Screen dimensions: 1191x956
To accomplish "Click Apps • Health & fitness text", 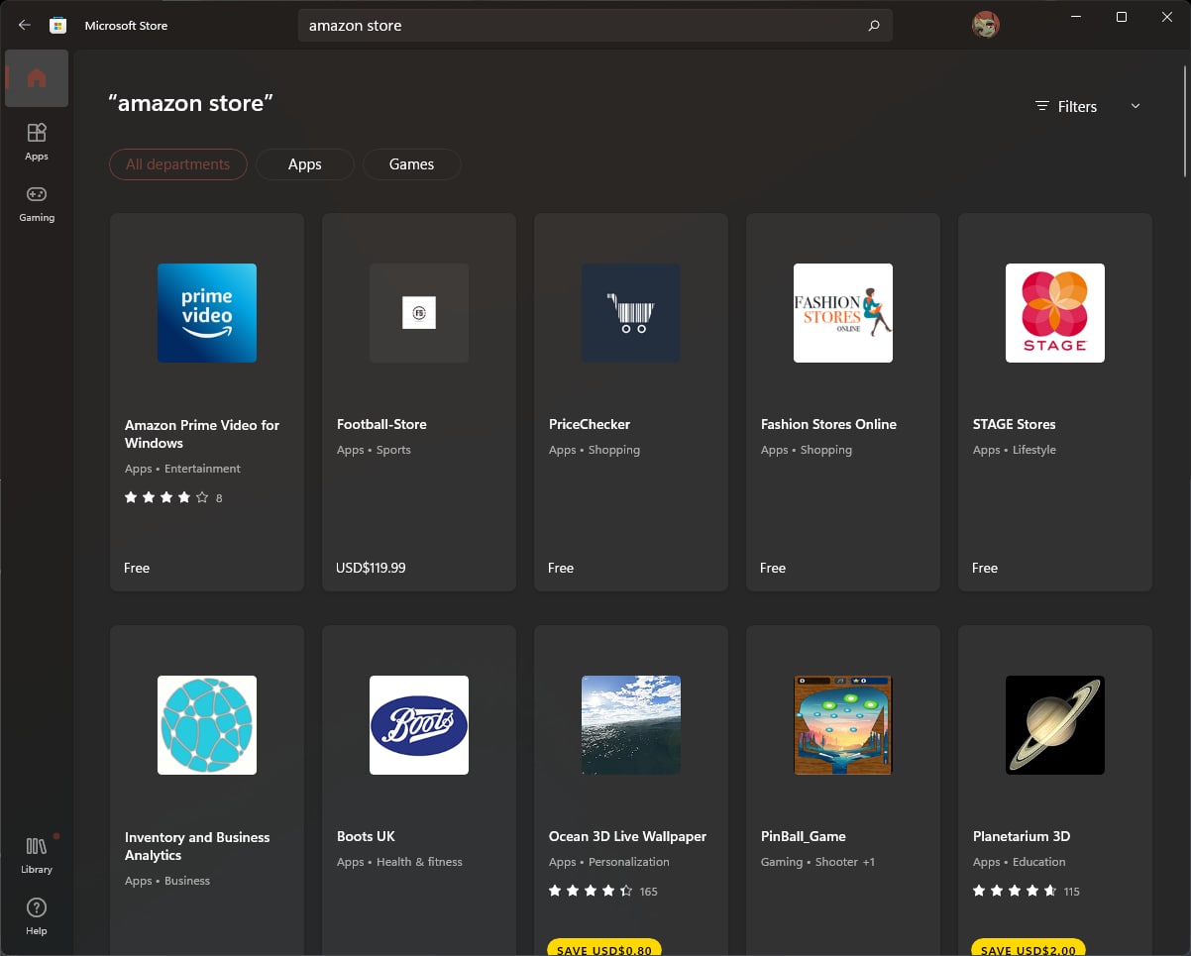I will coord(399,862).
